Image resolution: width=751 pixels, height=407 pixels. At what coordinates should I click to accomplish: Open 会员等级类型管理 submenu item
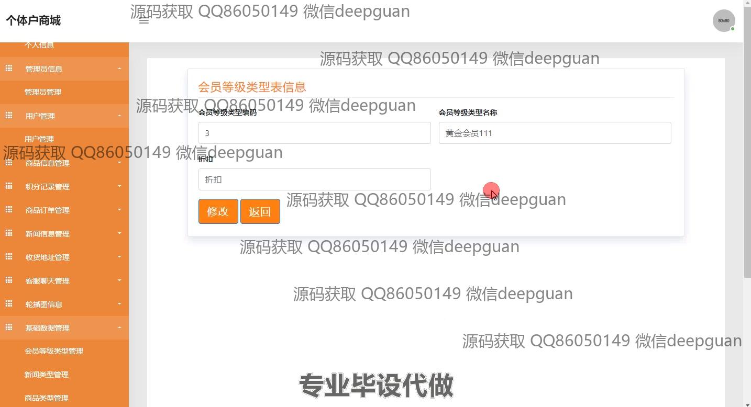[x=54, y=351]
